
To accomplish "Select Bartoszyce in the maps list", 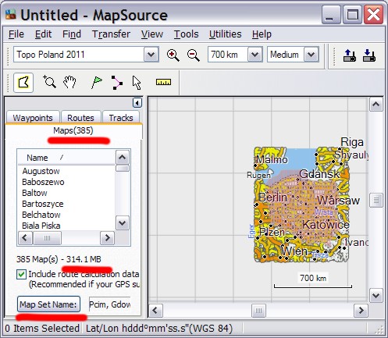I will point(43,204).
